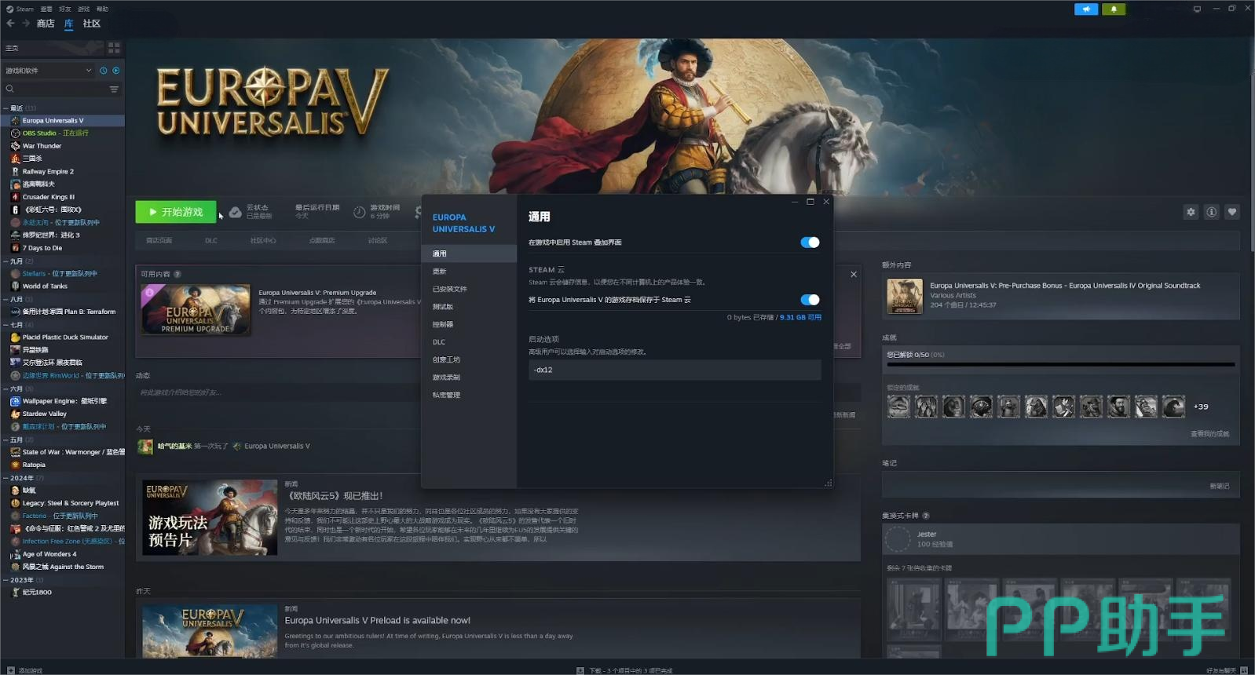The image size is (1255, 675).
Task: Open the notifications bell icon
Action: [1114, 9]
